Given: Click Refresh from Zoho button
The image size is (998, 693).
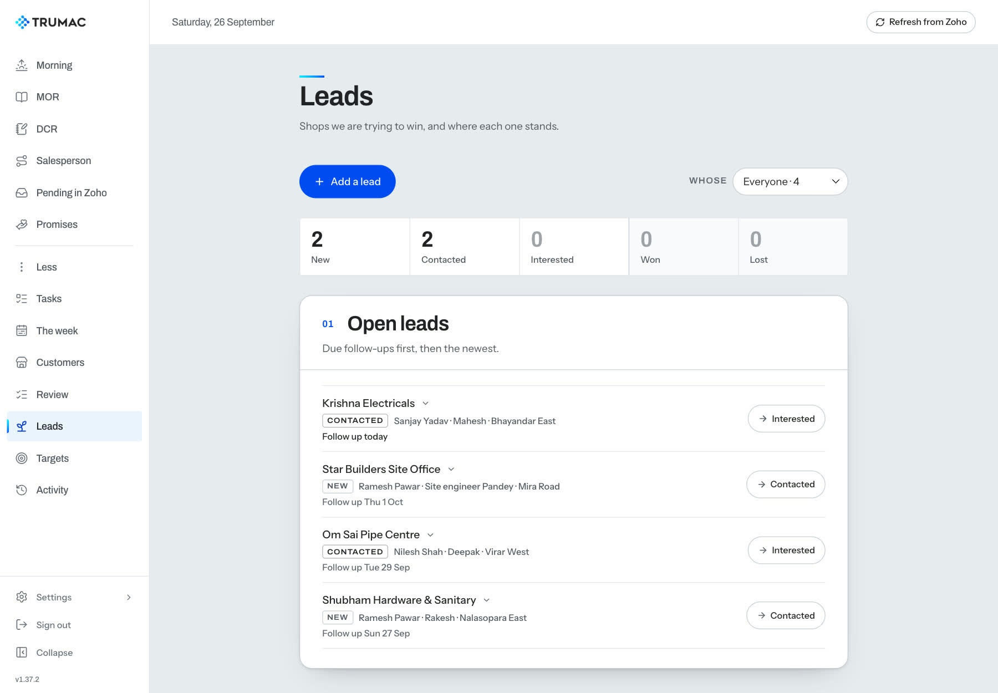Looking at the screenshot, I should (x=921, y=22).
